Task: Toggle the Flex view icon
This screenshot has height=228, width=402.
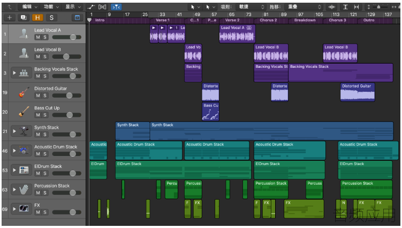Action: pos(102,7)
